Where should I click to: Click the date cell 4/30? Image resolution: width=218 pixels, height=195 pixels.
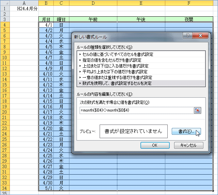click(x=46, y=183)
